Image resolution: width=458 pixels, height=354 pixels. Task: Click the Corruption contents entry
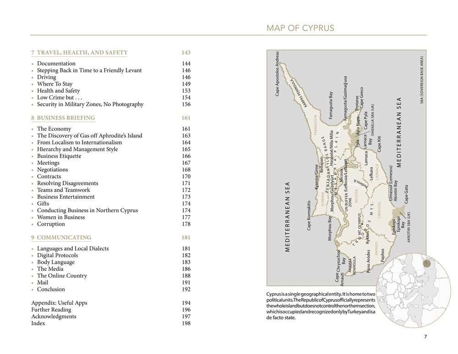(x=51, y=224)
